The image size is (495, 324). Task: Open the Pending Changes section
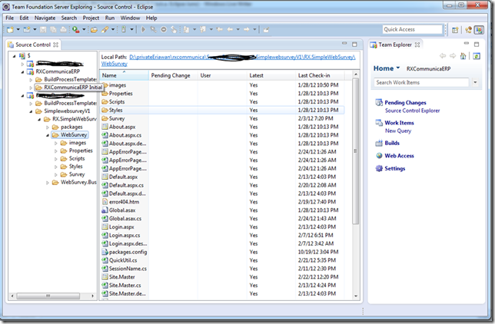point(405,102)
